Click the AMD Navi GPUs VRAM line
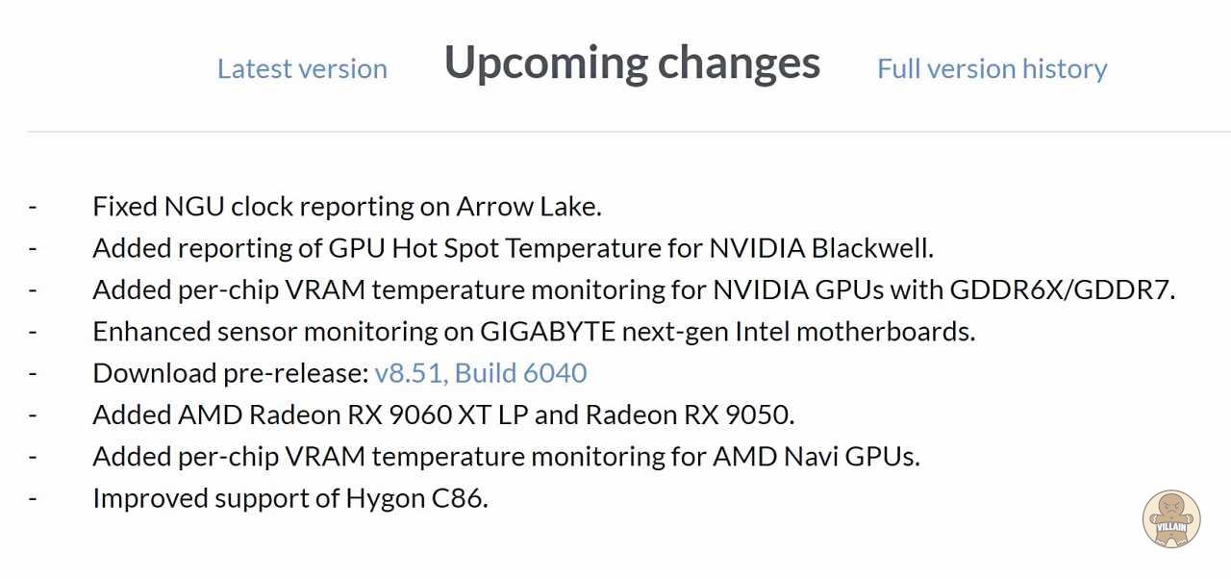This screenshot has height=579, width=1231. click(x=506, y=456)
